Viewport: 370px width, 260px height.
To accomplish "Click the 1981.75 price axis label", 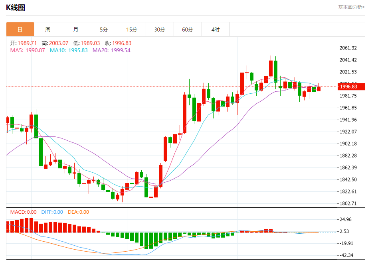I will coord(348,96).
